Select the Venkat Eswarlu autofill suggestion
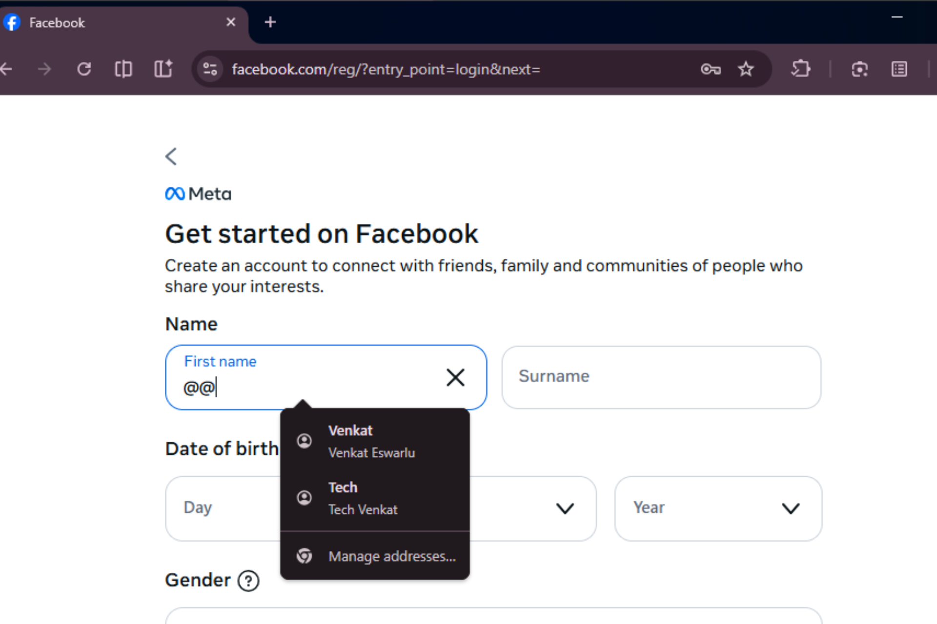Screen dimensions: 937x624 [375, 441]
